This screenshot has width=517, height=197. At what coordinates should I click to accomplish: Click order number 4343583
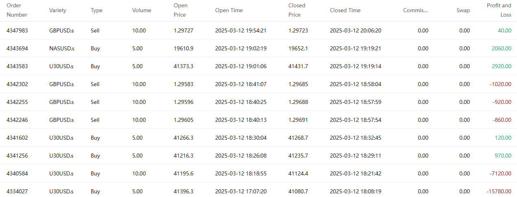point(17,66)
